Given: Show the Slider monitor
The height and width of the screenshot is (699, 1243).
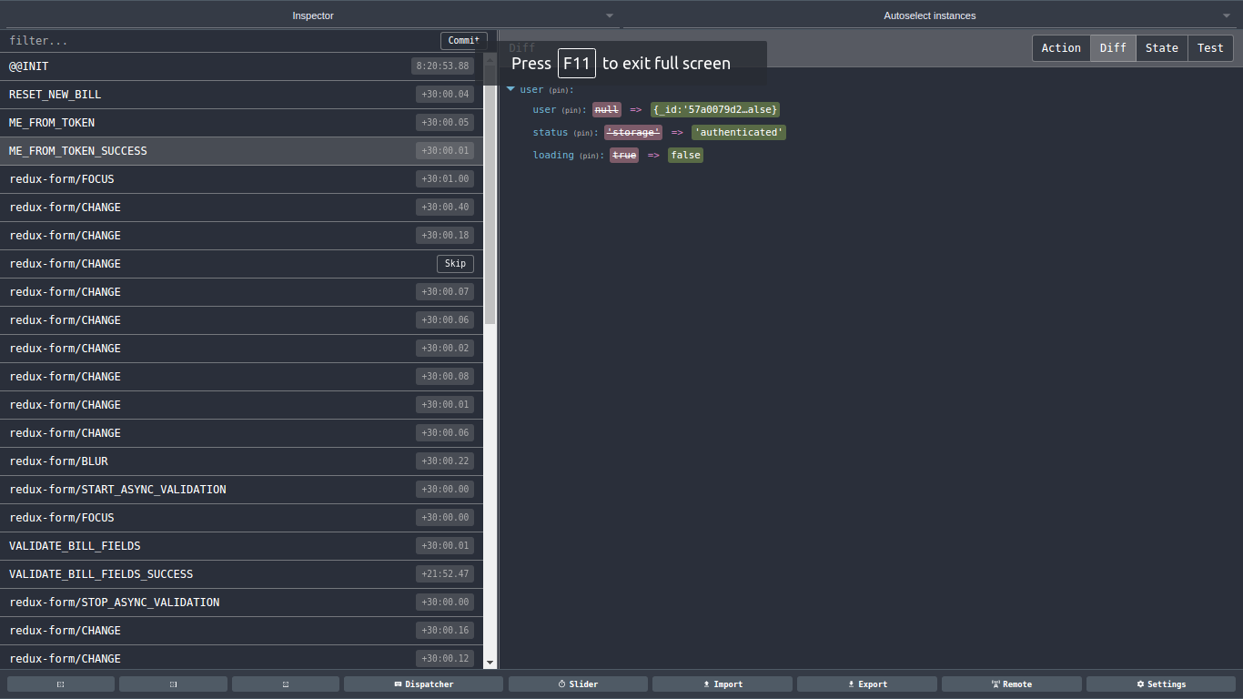Looking at the screenshot, I should pyautogui.click(x=578, y=684).
